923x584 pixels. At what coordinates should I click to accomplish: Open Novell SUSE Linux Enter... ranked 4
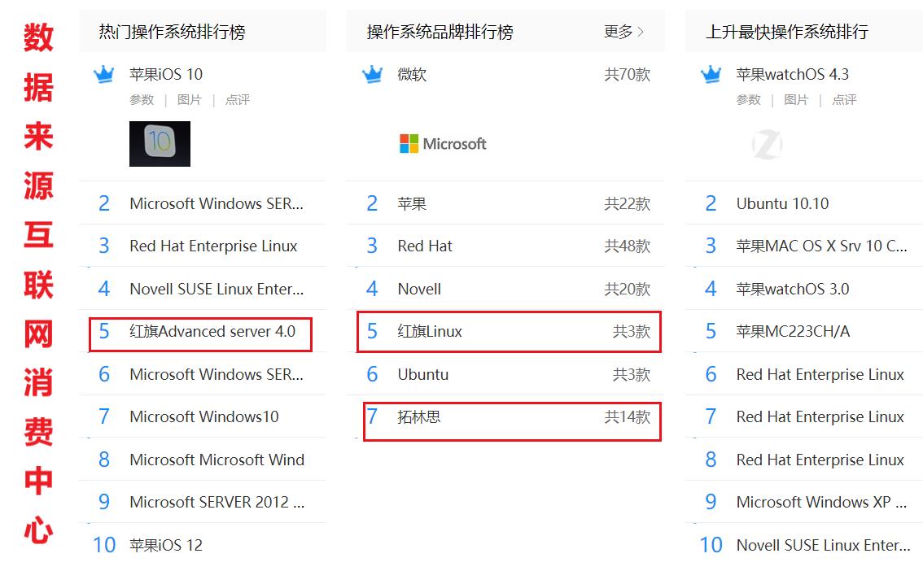coord(217,289)
